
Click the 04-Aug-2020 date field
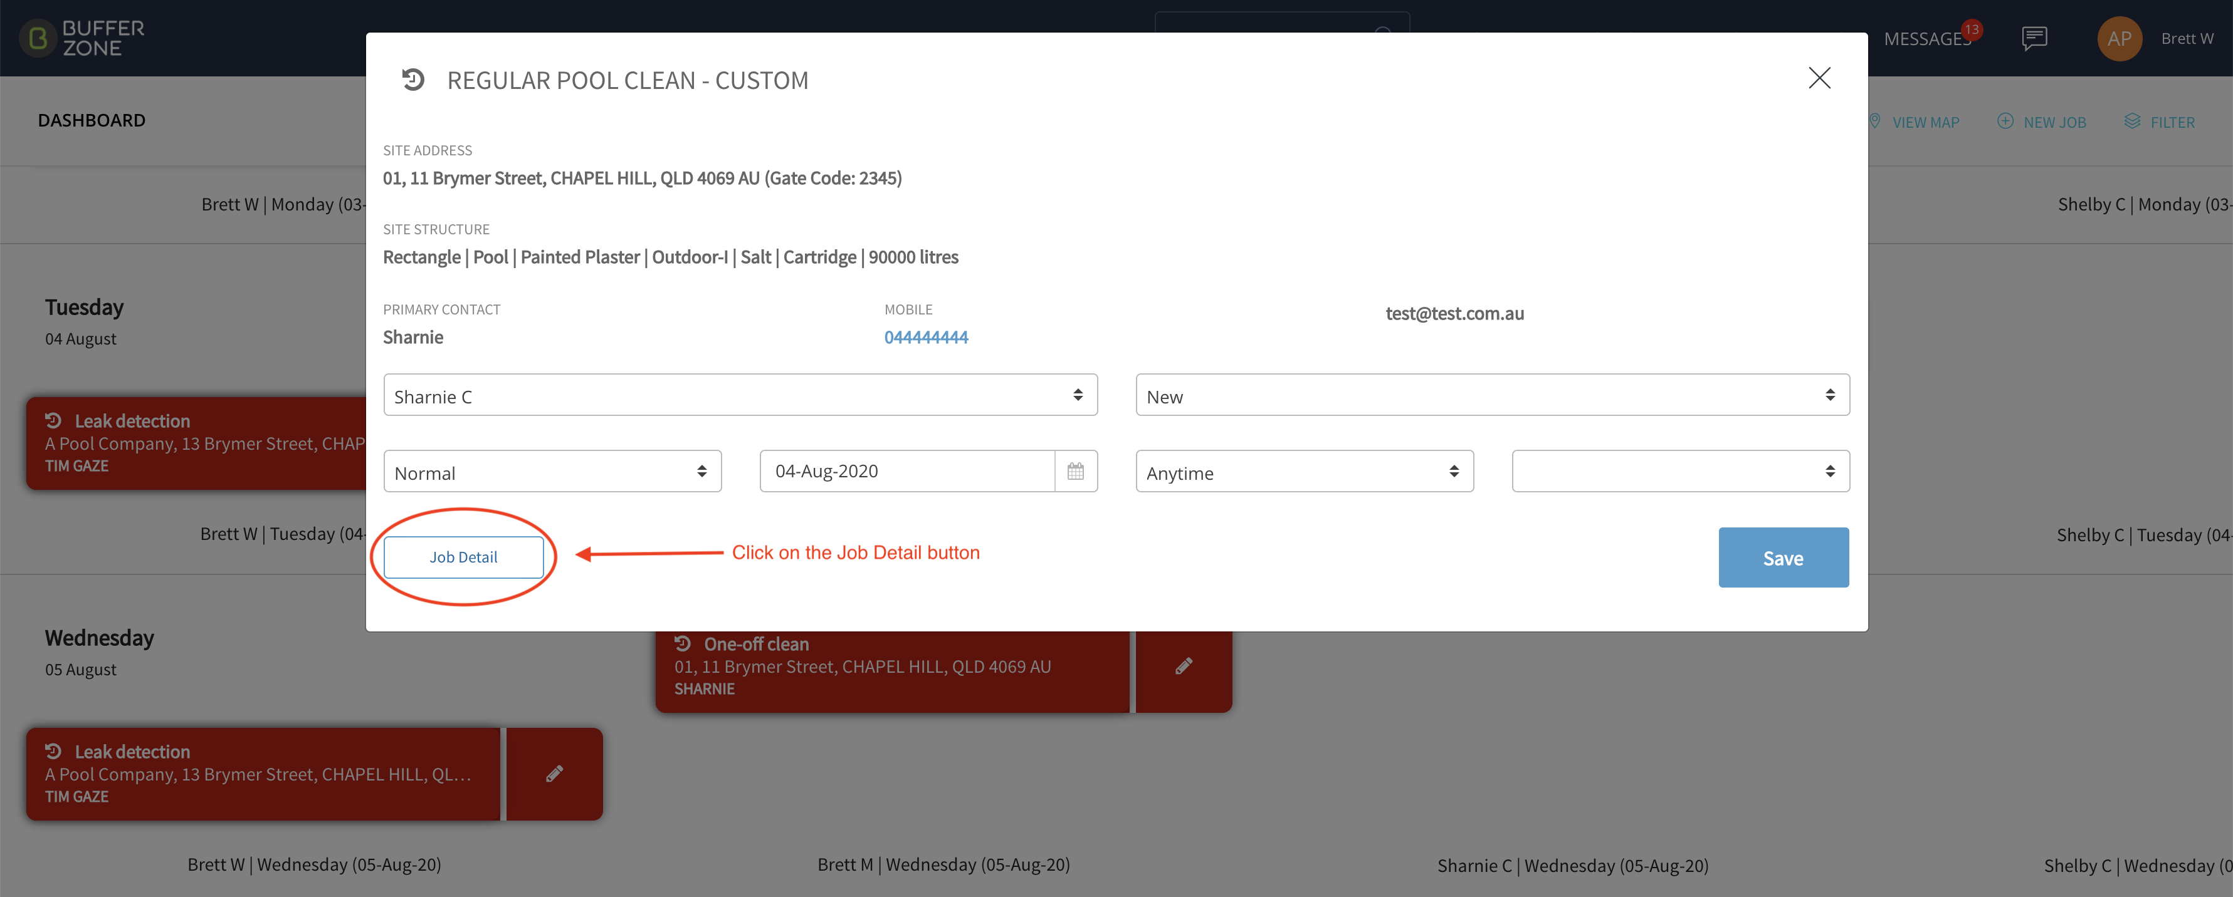(x=908, y=471)
